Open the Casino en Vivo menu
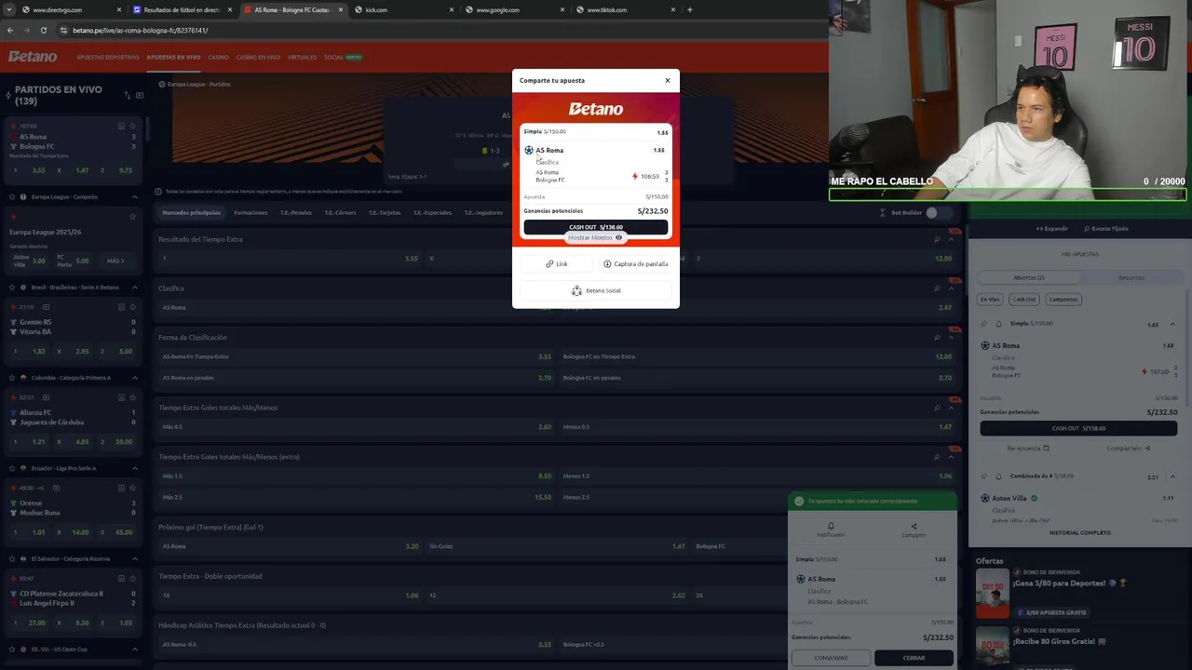The image size is (1192, 670). 258,57
